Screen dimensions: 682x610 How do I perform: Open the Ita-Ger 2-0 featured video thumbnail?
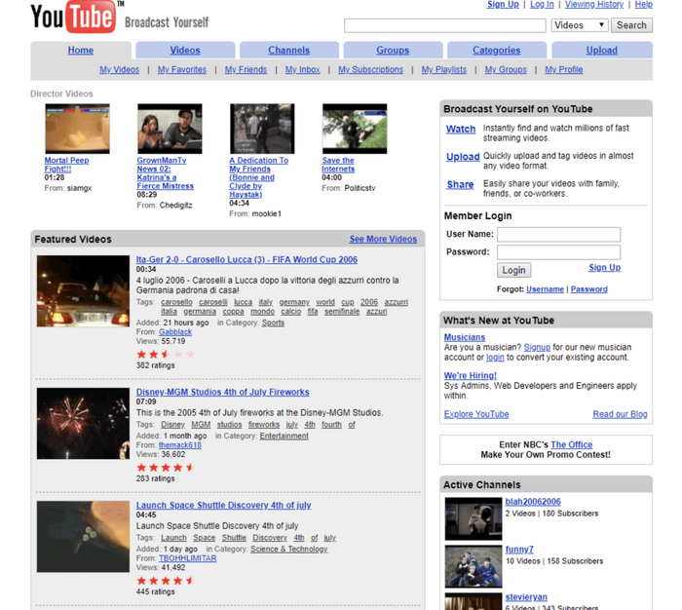(83, 291)
